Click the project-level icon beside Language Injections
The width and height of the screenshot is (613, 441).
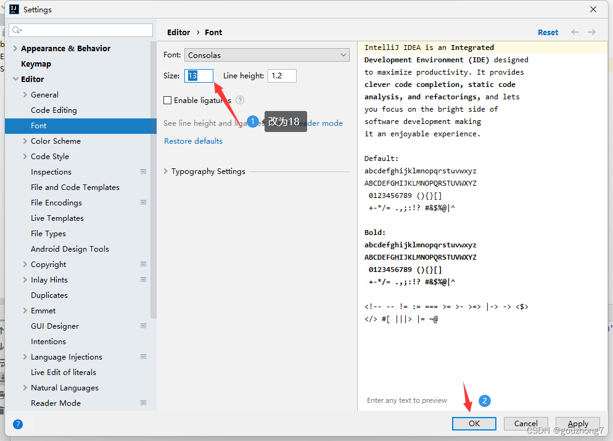[x=144, y=357]
